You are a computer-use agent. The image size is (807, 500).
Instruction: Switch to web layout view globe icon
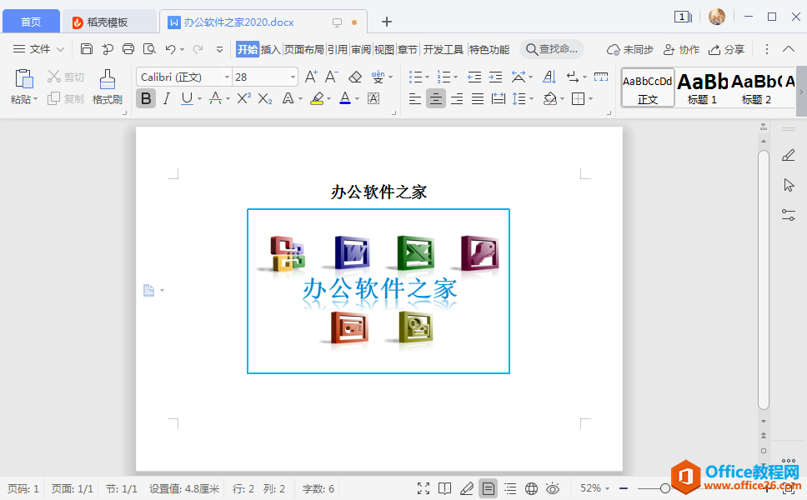(x=531, y=488)
